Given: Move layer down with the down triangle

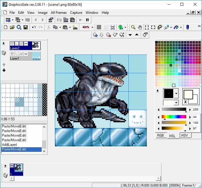Looking at the screenshot, I should 130,35.
